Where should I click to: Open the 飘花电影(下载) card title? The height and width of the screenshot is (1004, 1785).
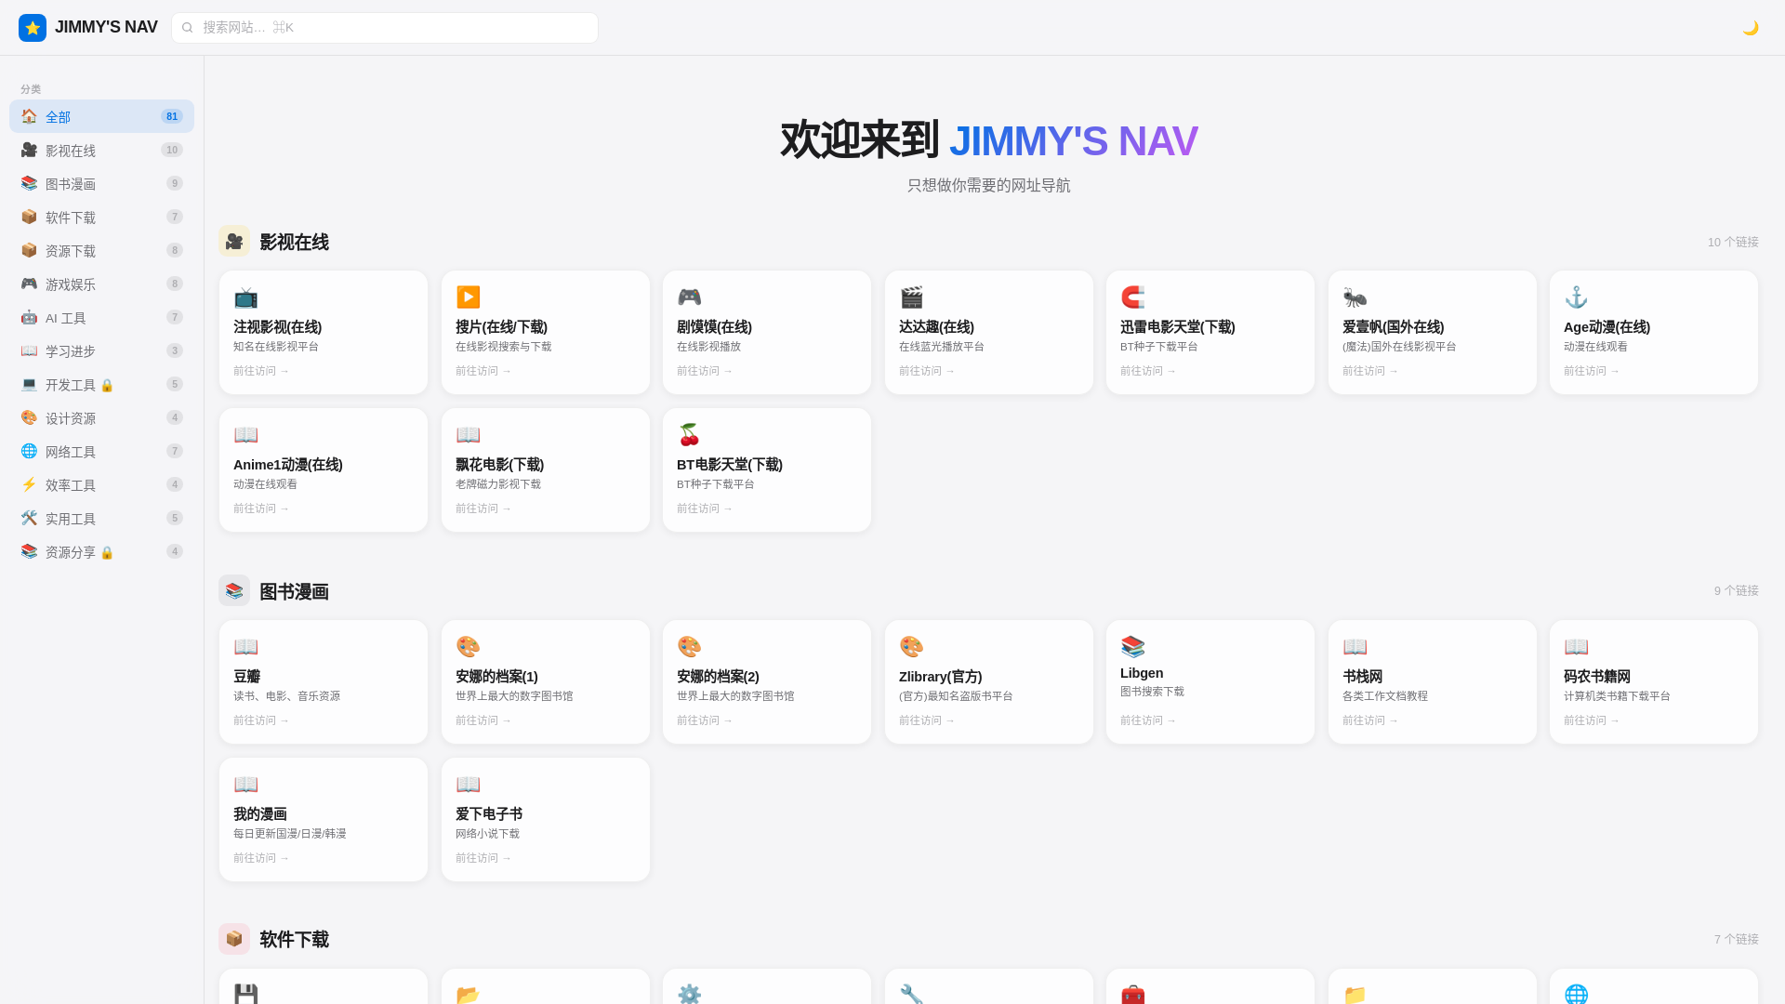pos(499,465)
